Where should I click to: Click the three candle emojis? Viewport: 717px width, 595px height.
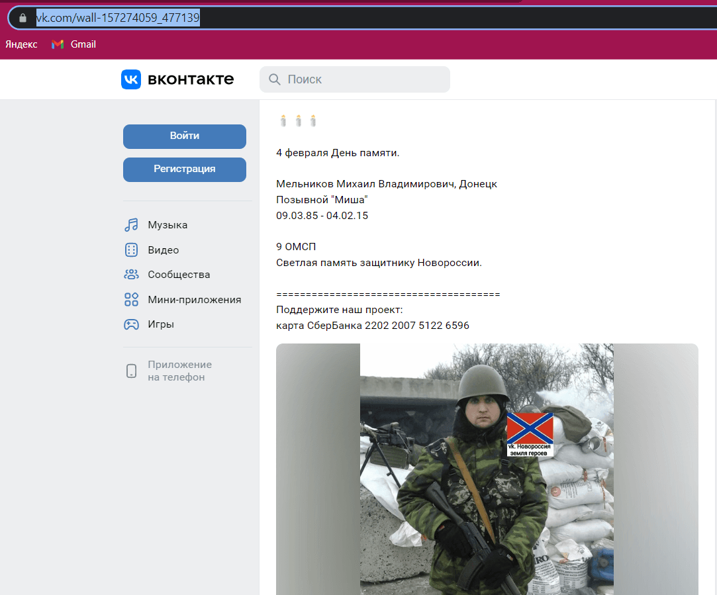[x=298, y=121]
